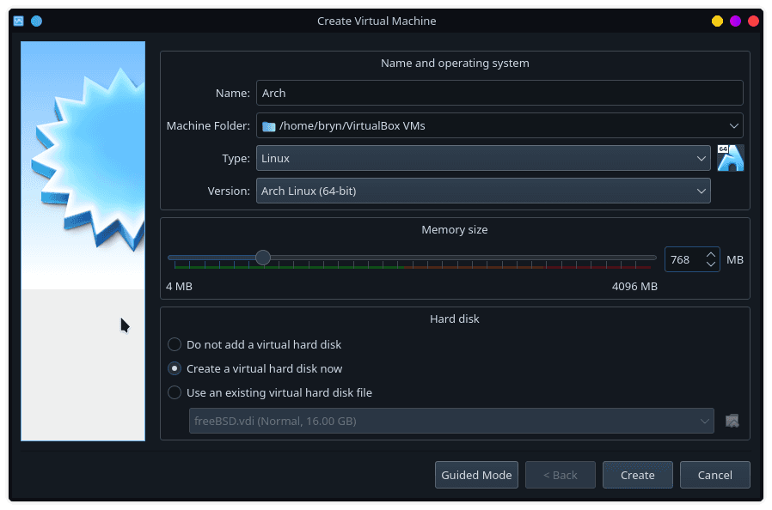Open the Type dropdown showing Linux
The height and width of the screenshot is (510, 772).
click(483, 158)
